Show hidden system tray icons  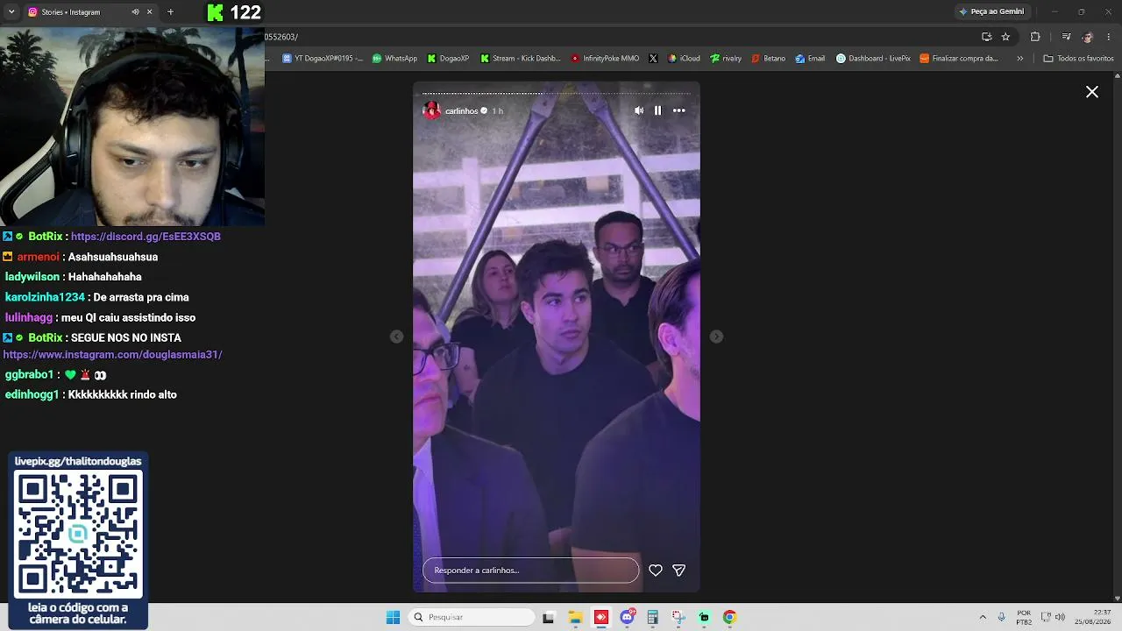click(x=983, y=617)
